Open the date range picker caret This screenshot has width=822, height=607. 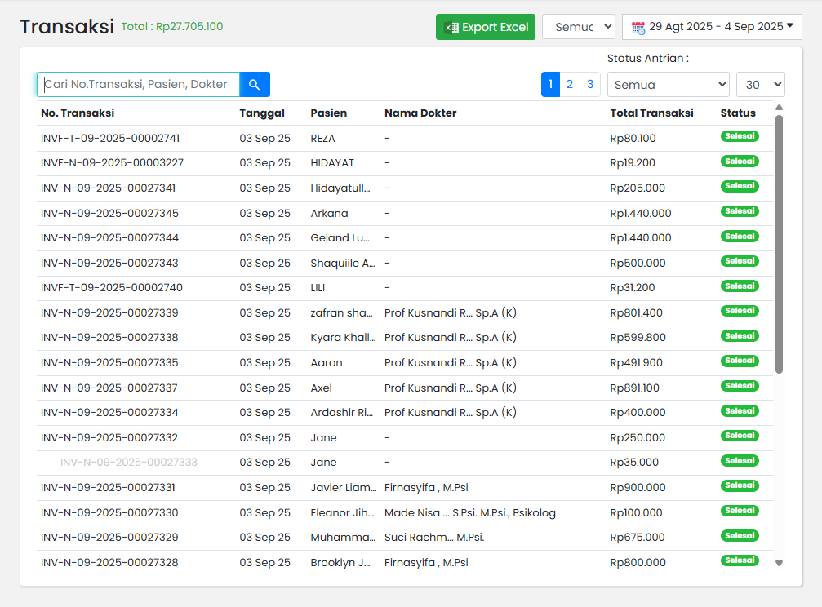coord(790,26)
